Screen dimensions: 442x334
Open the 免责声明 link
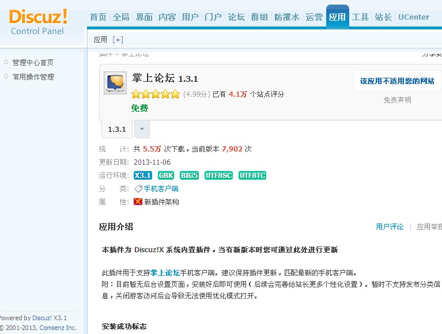pyautogui.click(x=397, y=100)
